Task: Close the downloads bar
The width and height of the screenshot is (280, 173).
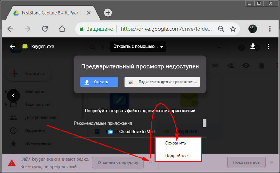Action: (272, 162)
